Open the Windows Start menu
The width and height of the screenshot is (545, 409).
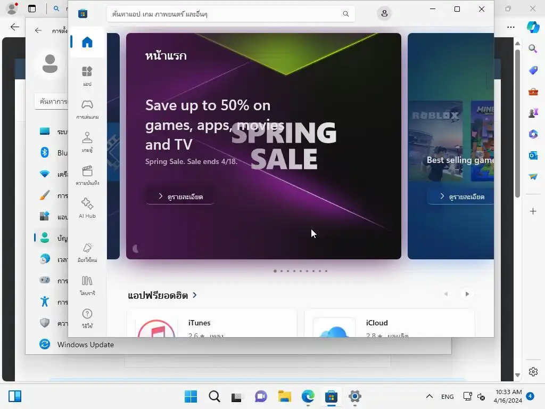point(191,396)
